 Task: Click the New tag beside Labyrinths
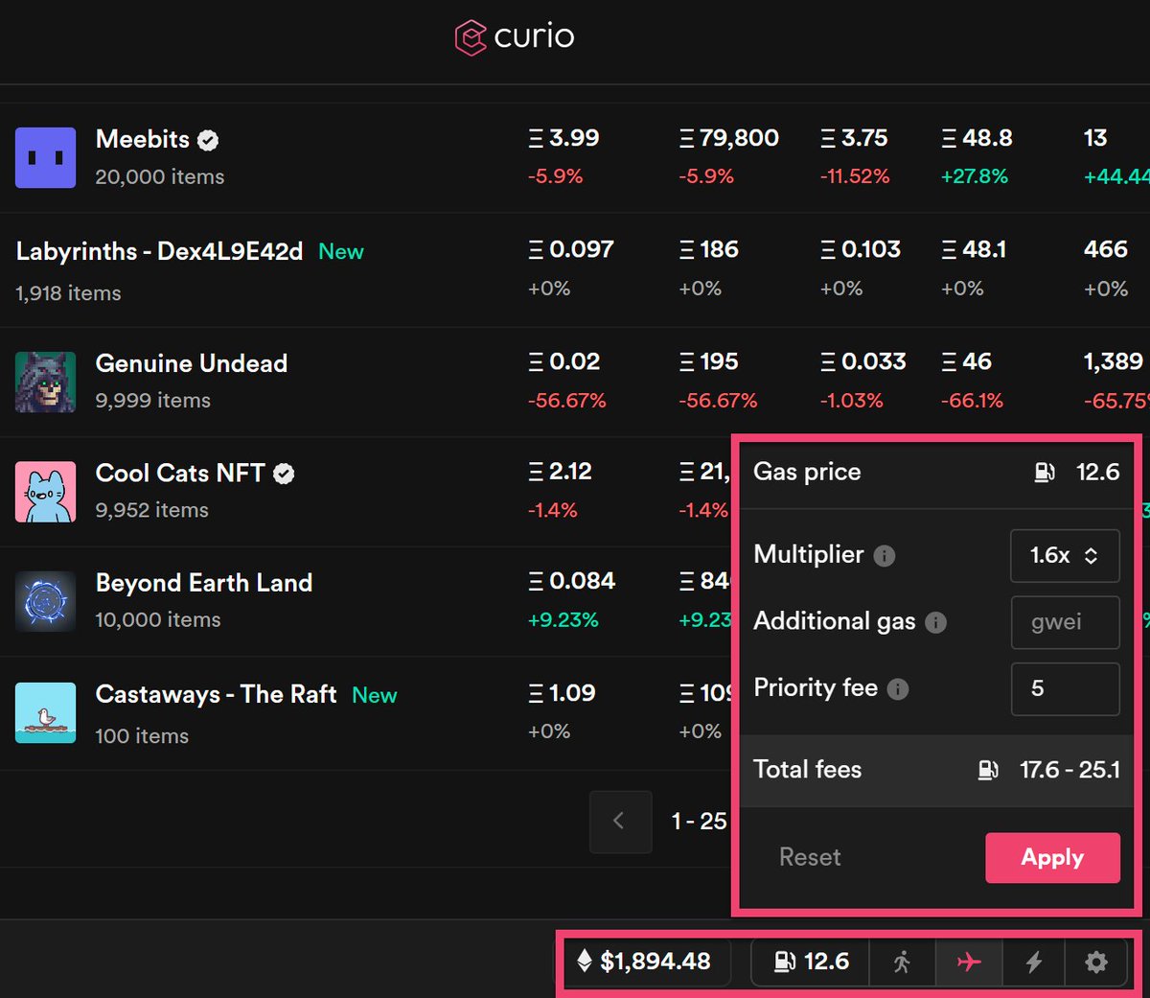click(341, 252)
